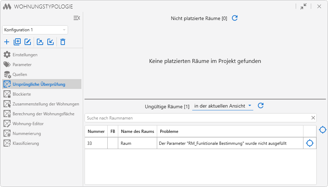Import a configuration
Viewport: 328px width, 187px height.
point(51,42)
